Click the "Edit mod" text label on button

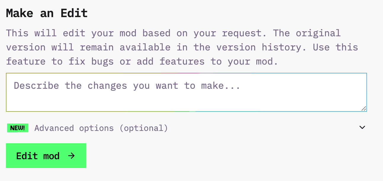point(38,156)
